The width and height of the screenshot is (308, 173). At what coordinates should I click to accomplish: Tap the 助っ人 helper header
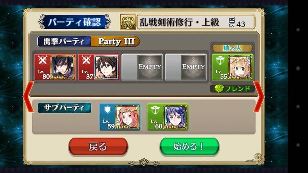click(233, 48)
